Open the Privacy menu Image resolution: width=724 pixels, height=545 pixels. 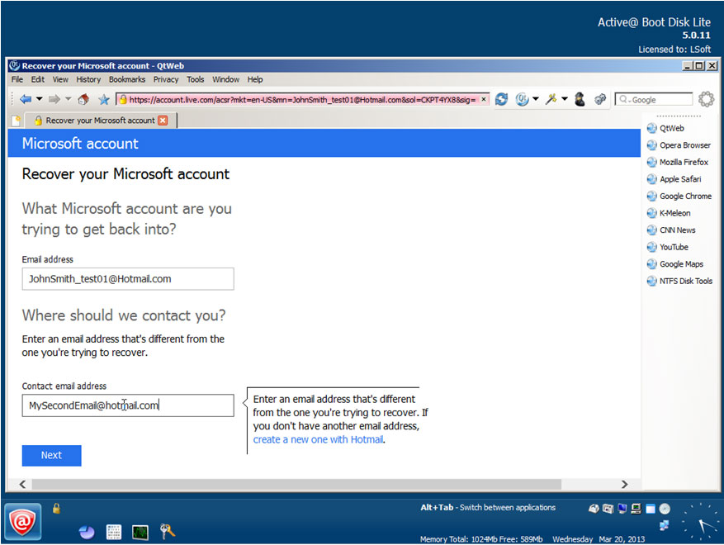coord(166,79)
